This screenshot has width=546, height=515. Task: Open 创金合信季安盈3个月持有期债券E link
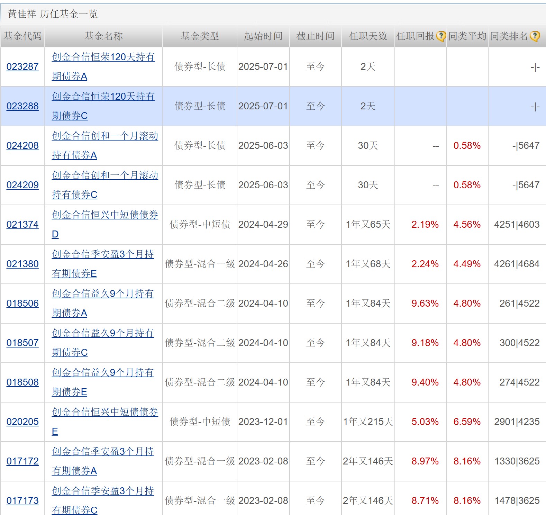[103, 264]
